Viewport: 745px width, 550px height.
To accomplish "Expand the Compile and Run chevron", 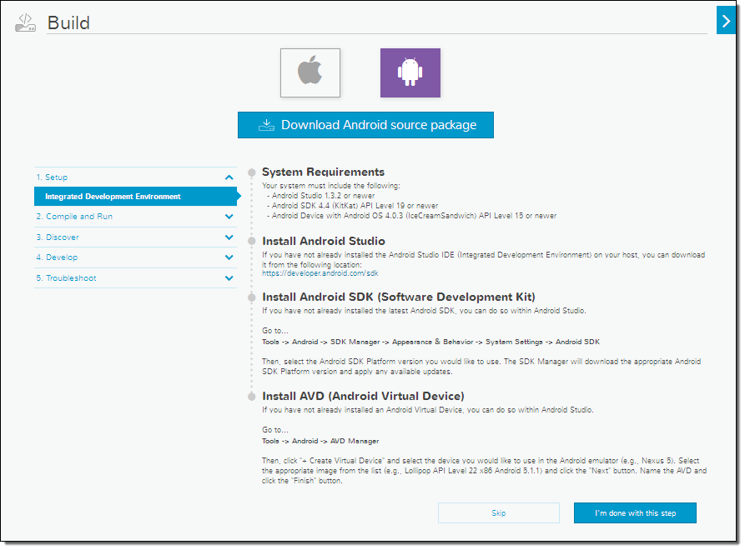I will (x=229, y=217).
